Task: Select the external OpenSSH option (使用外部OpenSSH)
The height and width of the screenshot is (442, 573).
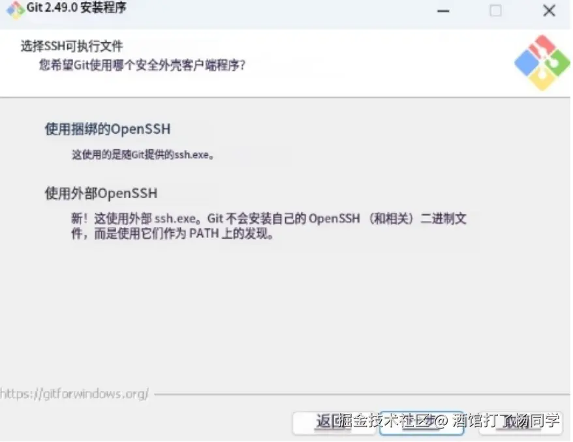Action: point(101,193)
